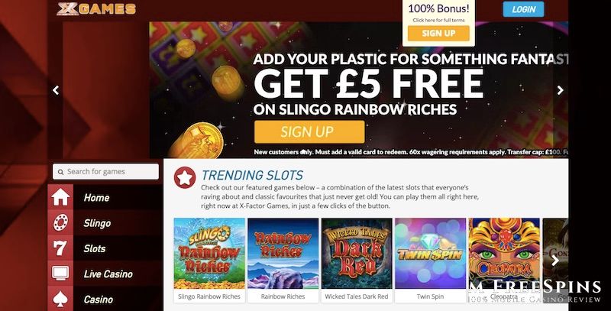Click the Trending Slots star icon
The width and height of the screenshot is (611, 311).
coord(185,178)
